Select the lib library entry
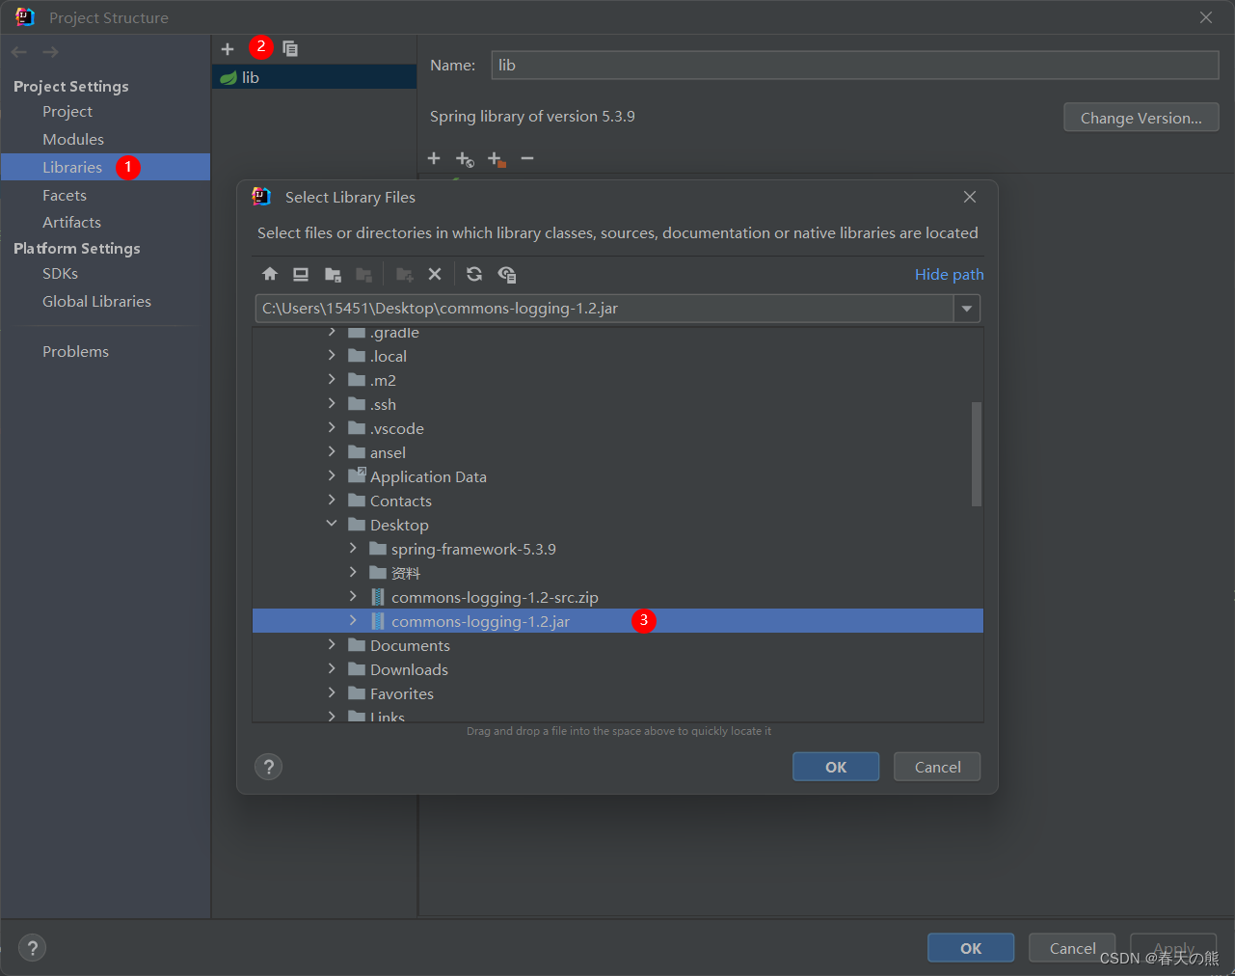Screen dimensions: 1235x976 (x=314, y=77)
